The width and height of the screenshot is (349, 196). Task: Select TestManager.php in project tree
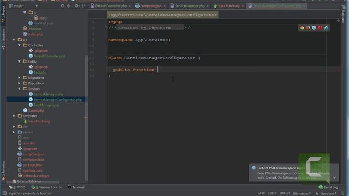[46, 105]
